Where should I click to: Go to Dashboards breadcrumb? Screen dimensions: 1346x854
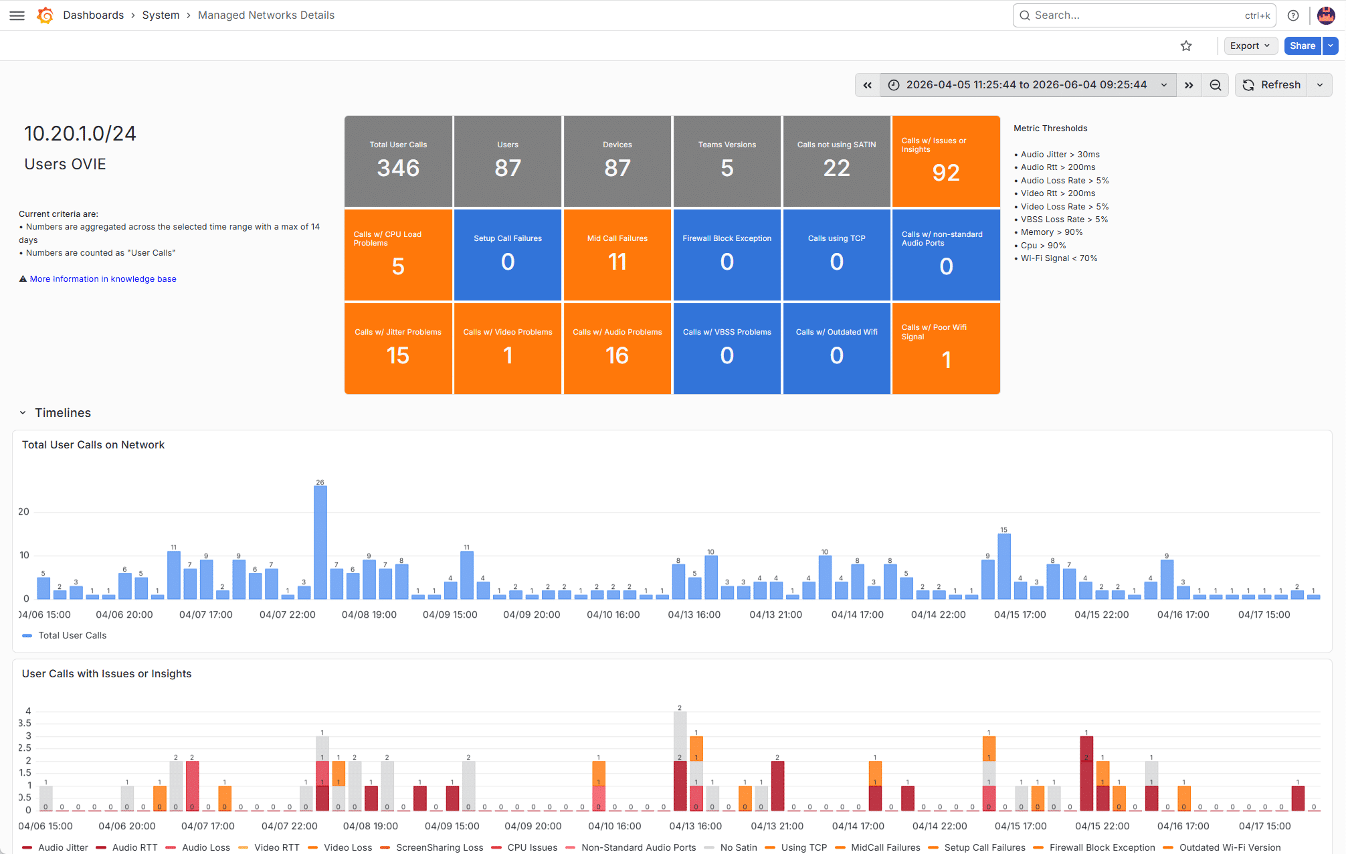[93, 15]
